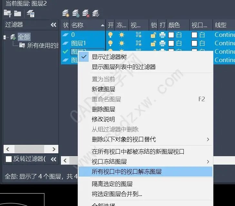235x206 pixels.
Task: Click the Set Current layer toolbar icon
Action: click(x=96, y=13)
